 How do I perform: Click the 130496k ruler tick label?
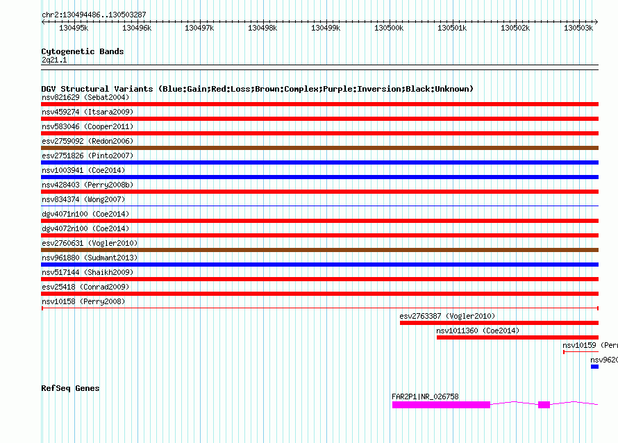(137, 28)
